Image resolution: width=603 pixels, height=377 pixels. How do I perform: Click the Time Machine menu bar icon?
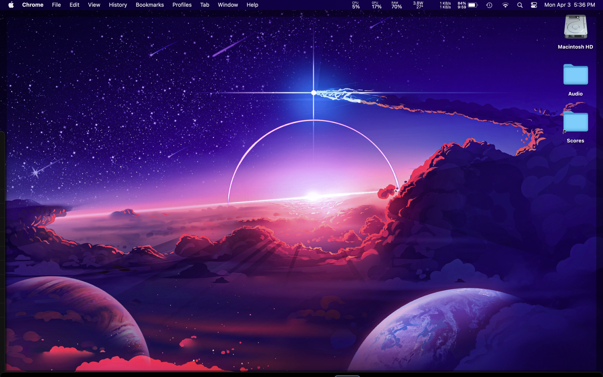[x=489, y=5]
